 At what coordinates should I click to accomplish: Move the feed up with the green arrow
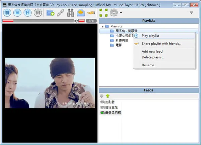108,96
